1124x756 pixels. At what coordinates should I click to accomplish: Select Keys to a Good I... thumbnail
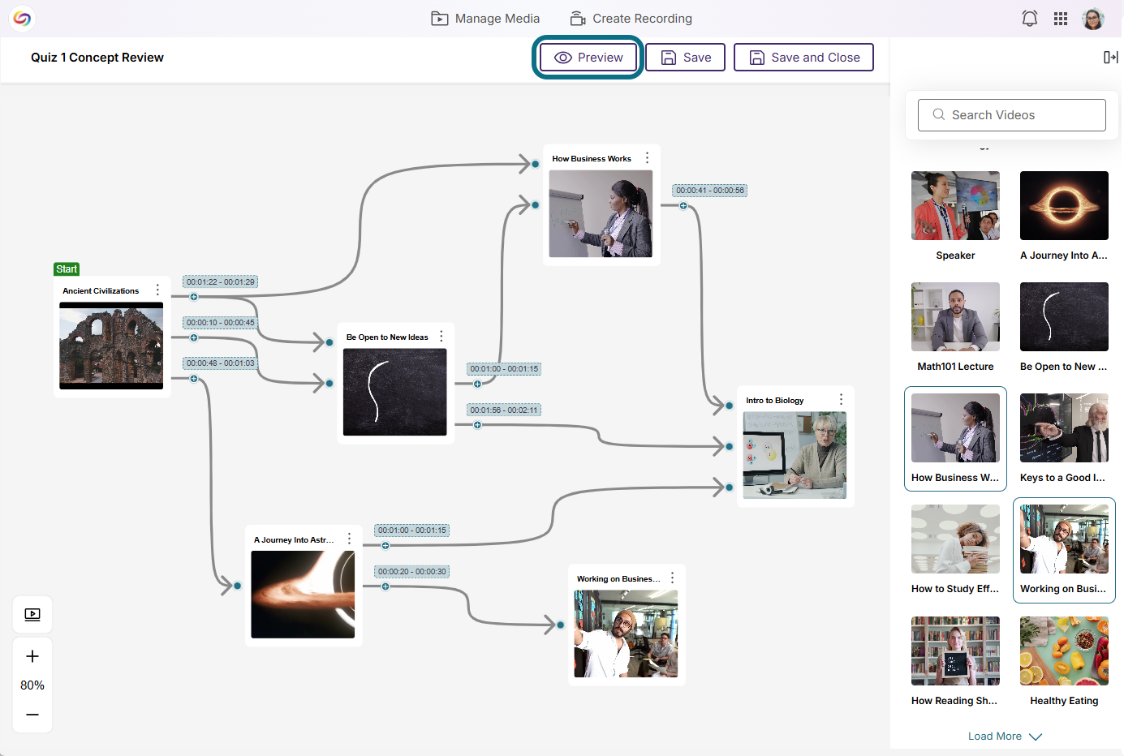click(1064, 427)
